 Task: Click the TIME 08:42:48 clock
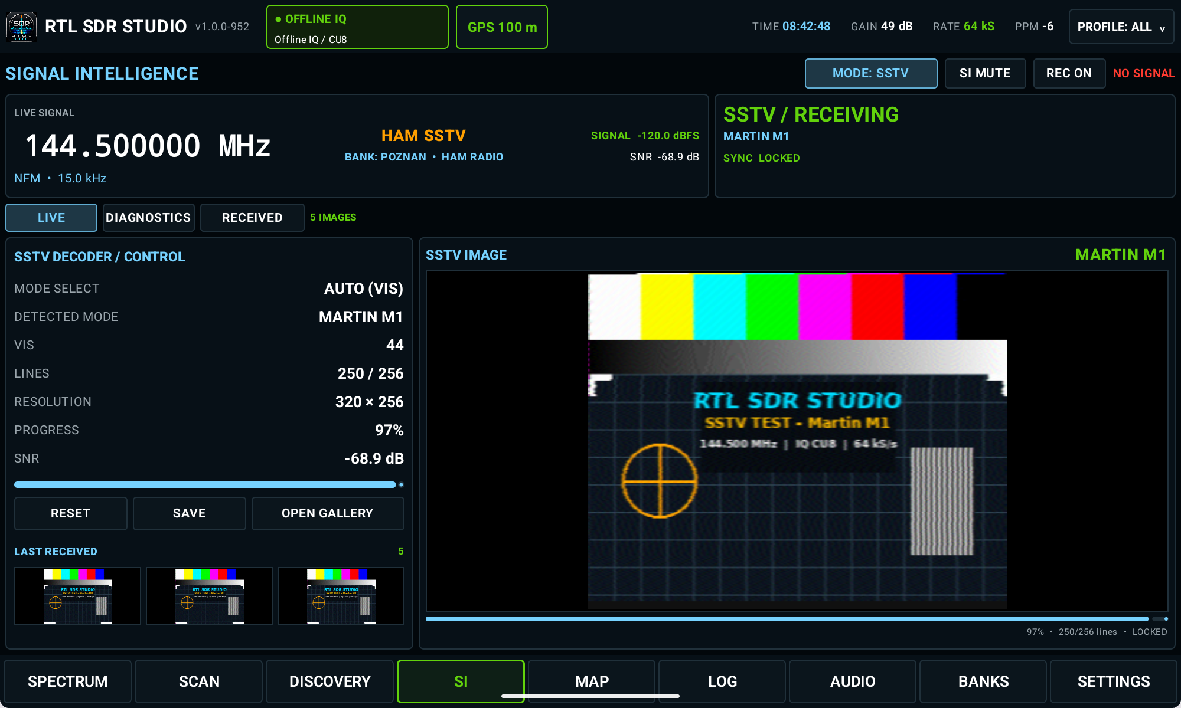pos(791,27)
